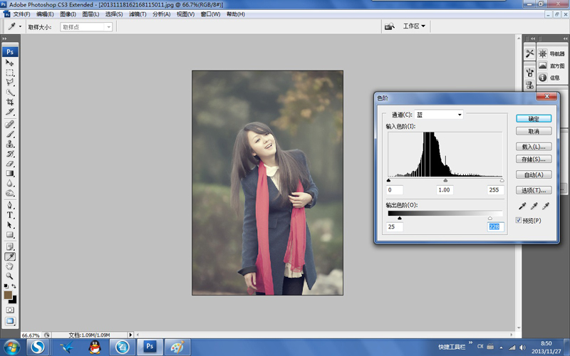Click the foreground color swatch
570x356 pixels.
tap(8, 295)
